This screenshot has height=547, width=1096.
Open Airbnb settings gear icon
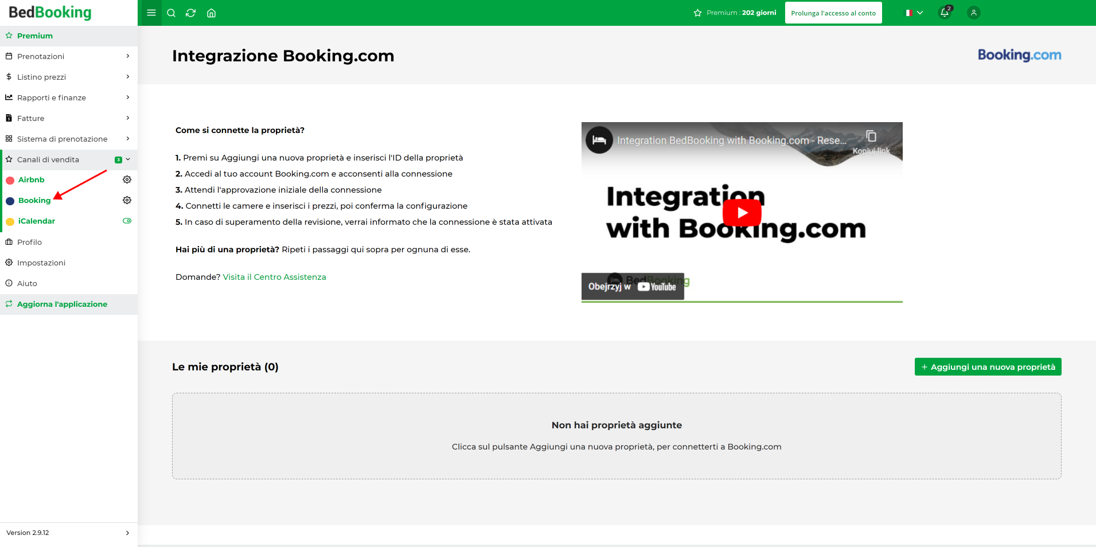click(x=127, y=179)
